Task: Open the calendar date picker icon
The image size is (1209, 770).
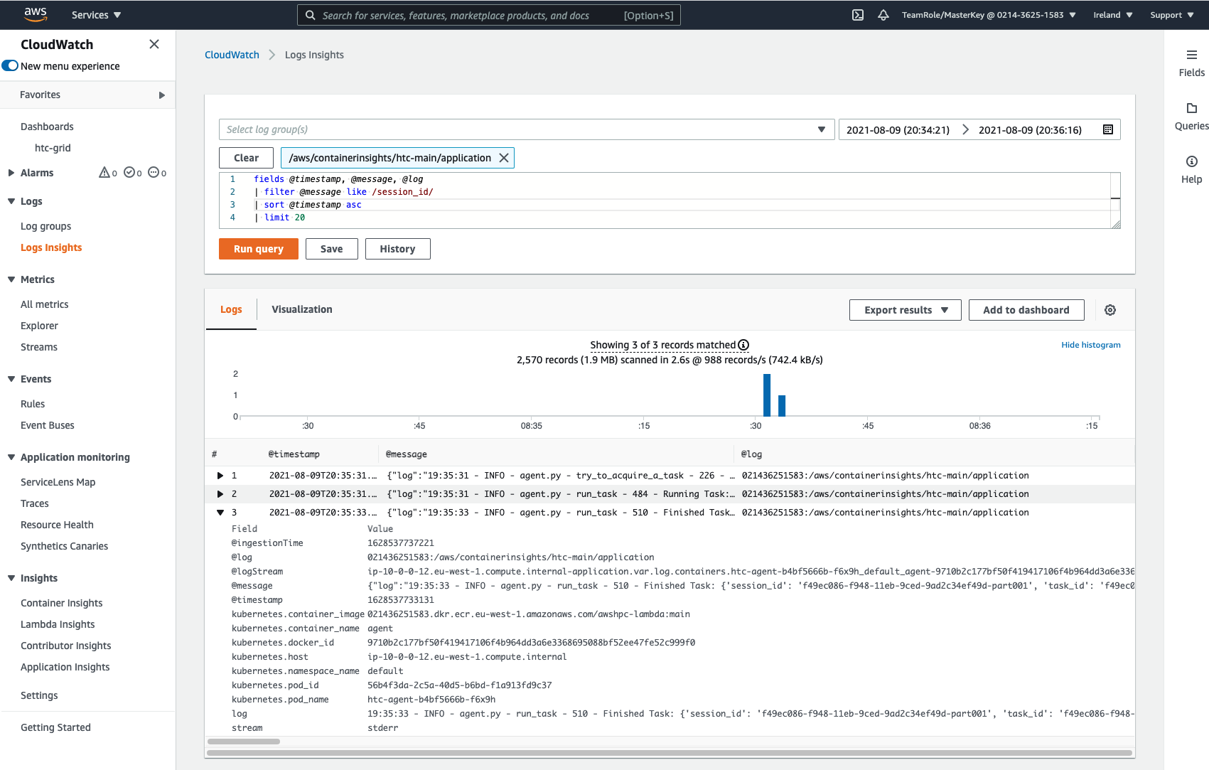Action: click(1107, 129)
